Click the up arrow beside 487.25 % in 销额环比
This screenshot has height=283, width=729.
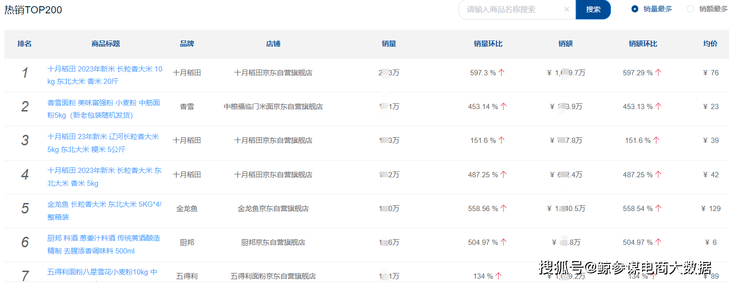[x=658, y=175]
